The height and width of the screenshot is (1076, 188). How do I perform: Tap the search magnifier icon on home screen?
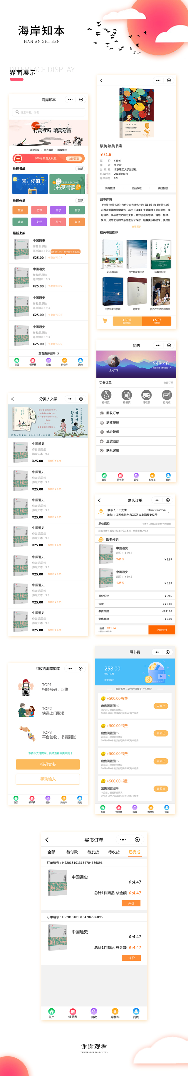pyautogui.click(x=17, y=112)
